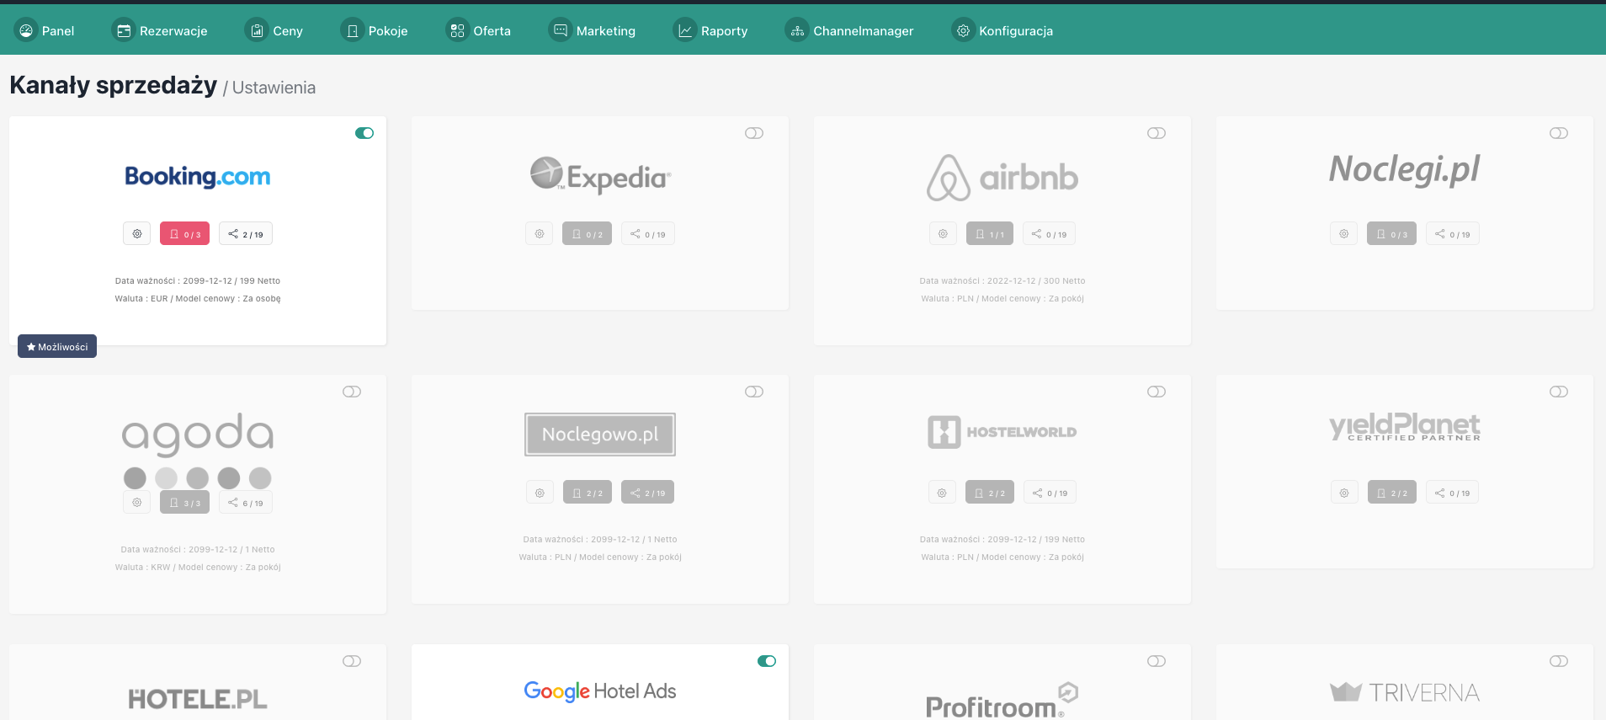Click airbnb rooms button 1/1
1606x720 pixels.
990,234
